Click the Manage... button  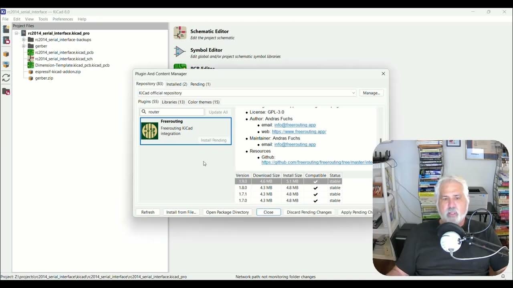[371, 93]
